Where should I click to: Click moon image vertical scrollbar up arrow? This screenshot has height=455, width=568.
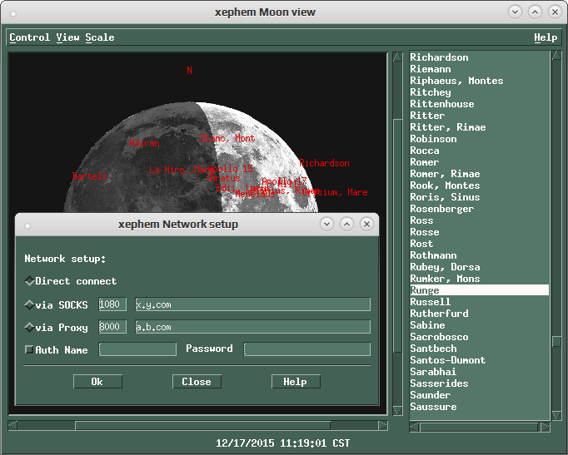tap(398, 57)
